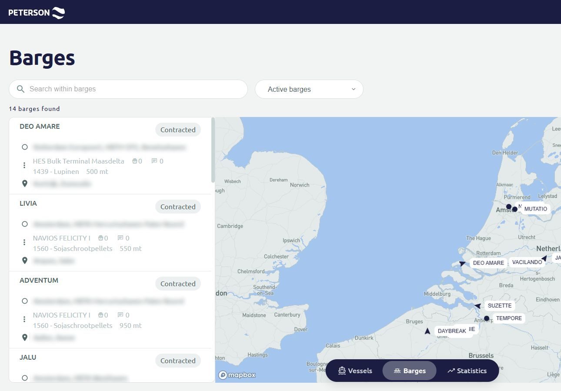Click the VACILANDO barge arrow marker

coord(544,258)
